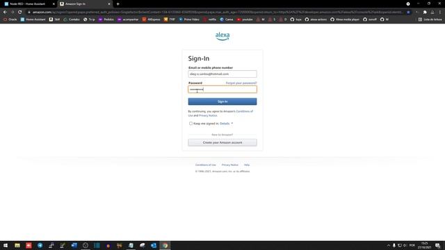This screenshot has width=445, height=250.
Task: Open the Contatos bookmark
Action: coord(72,19)
